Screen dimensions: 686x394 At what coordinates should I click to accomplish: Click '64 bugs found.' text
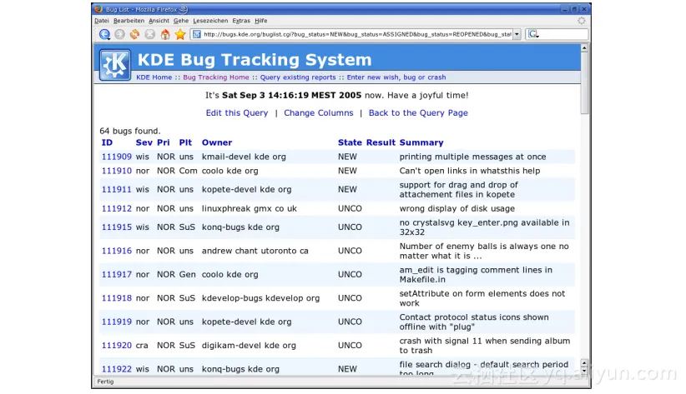pos(130,131)
